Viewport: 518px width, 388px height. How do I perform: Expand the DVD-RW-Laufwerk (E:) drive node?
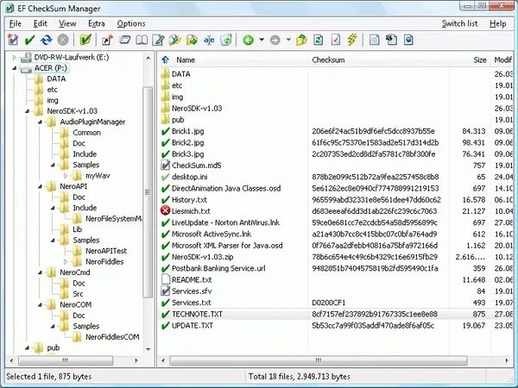pos(14,58)
